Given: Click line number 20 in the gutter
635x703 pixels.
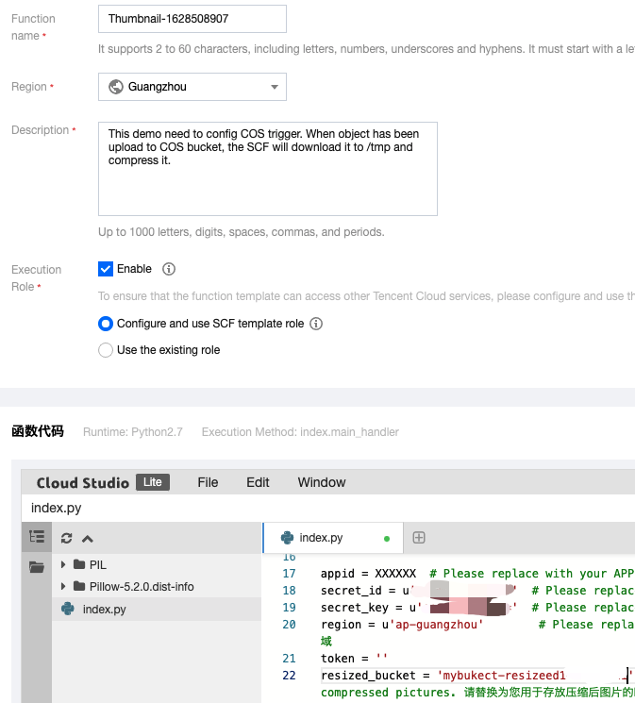Looking at the screenshot, I should pos(290,625).
